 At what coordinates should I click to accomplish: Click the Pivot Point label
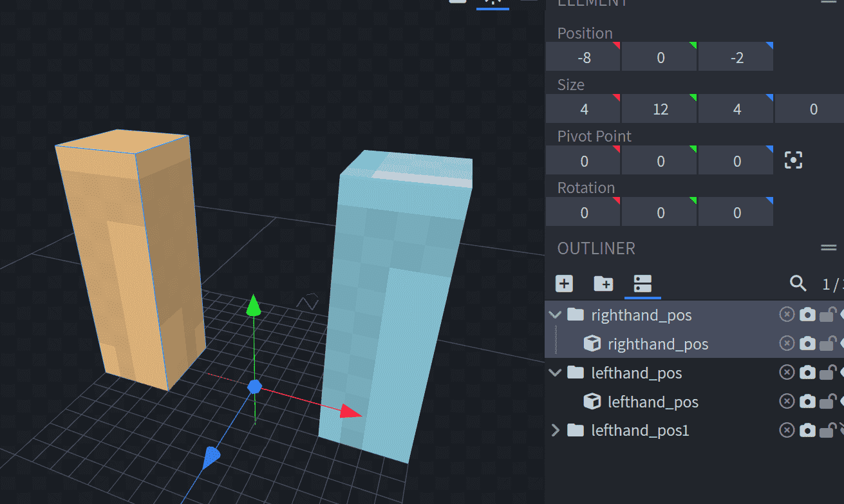[x=594, y=136]
